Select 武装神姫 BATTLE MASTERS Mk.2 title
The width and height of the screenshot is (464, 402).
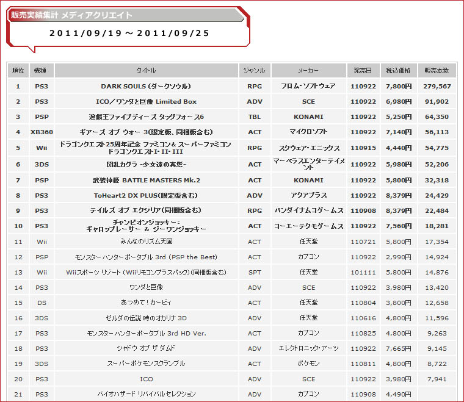click(146, 181)
